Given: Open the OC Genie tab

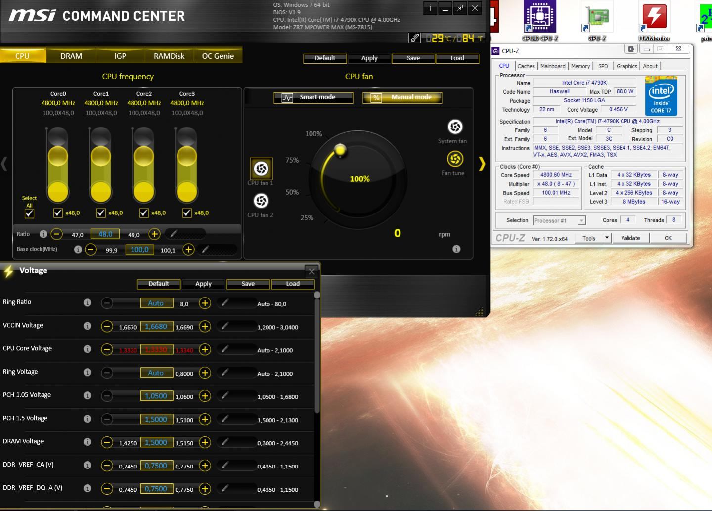Looking at the screenshot, I should (x=218, y=56).
